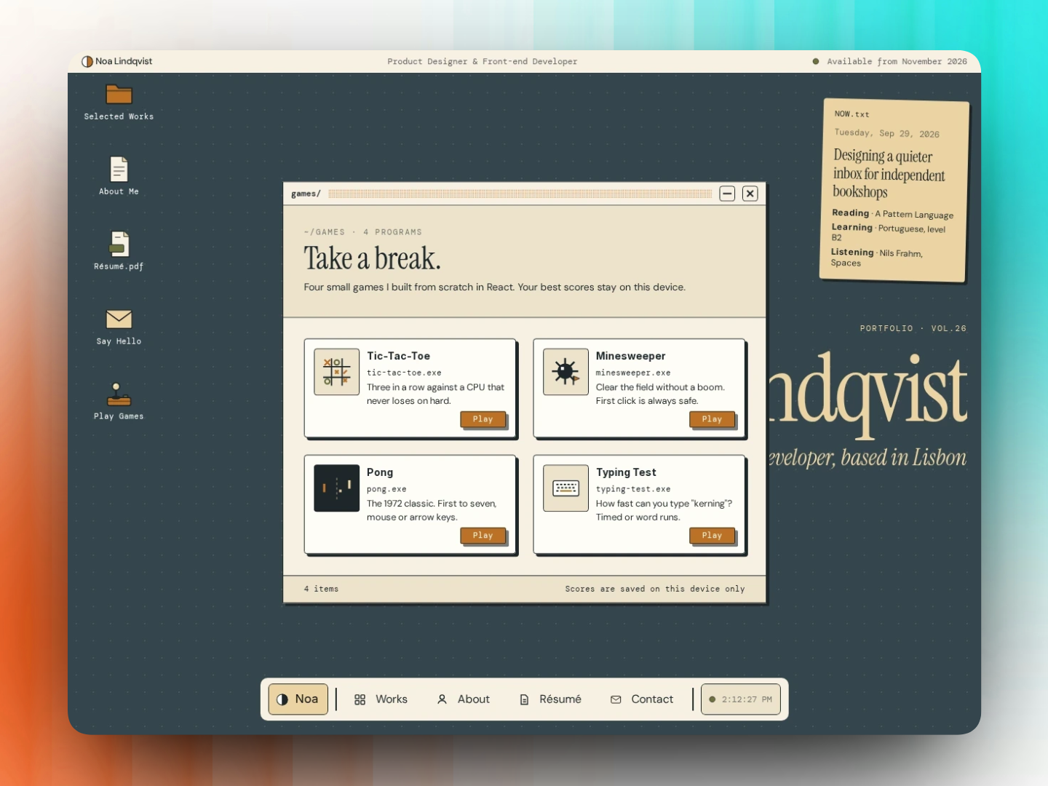
Task: Play Typing Test
Action: coord(712,536)
